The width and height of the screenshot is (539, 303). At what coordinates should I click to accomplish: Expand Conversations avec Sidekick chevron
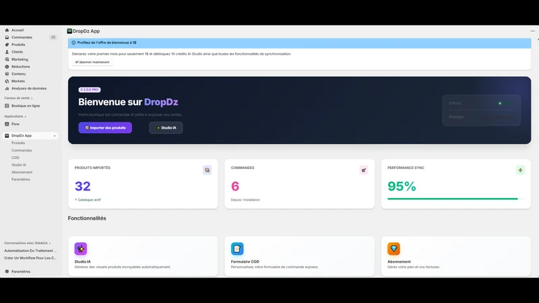[x=50, y=243]
